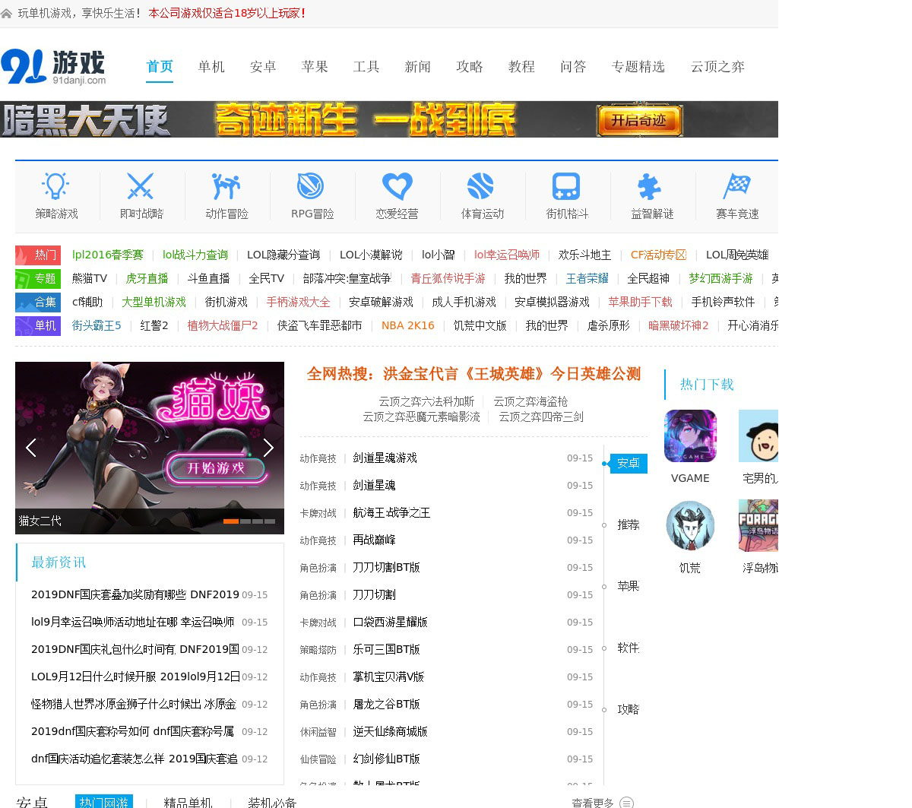Select the 软件 side tab
Image resolution: width=912 pixels, height=808 pixels.
(x=629, y=648)
